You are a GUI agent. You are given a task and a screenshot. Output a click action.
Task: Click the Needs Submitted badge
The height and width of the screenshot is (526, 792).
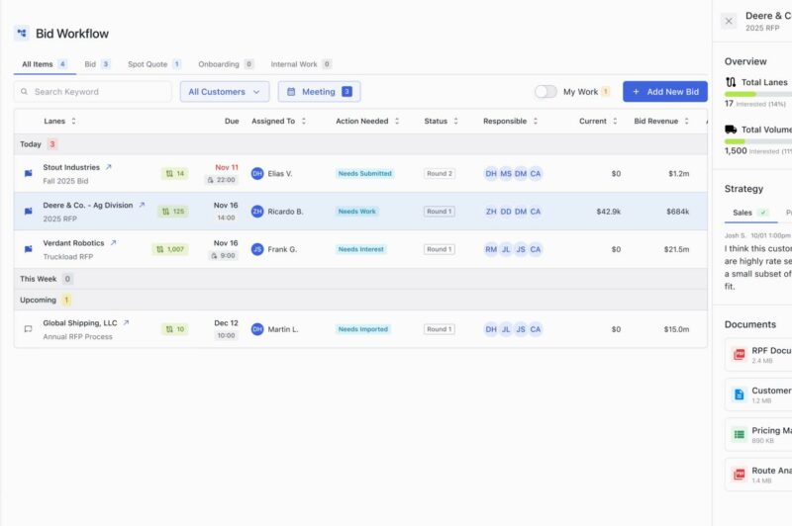point(364,173)
